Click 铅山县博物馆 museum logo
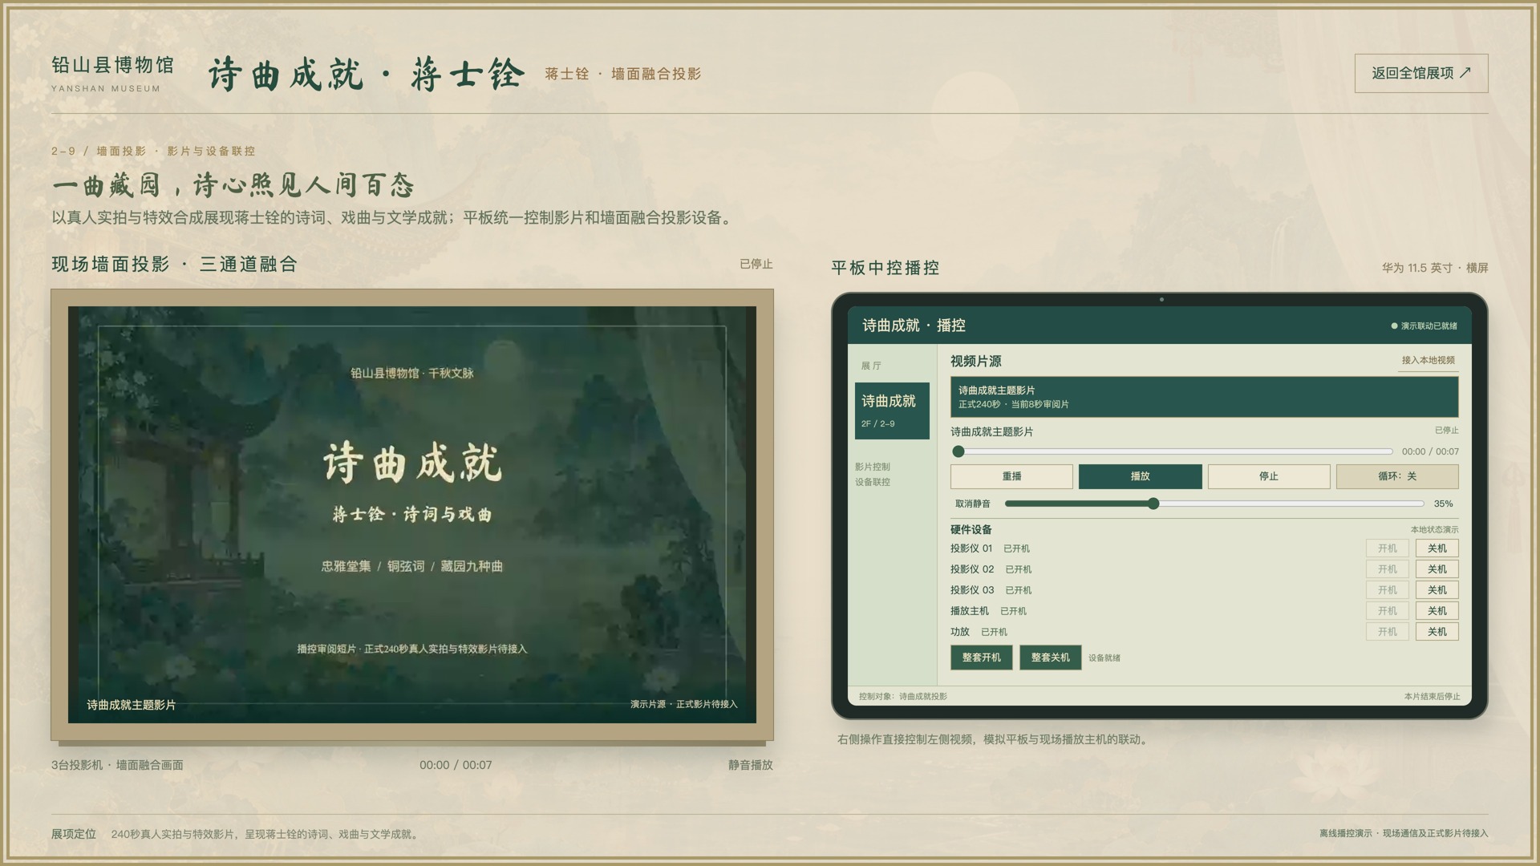 (112, 74)
